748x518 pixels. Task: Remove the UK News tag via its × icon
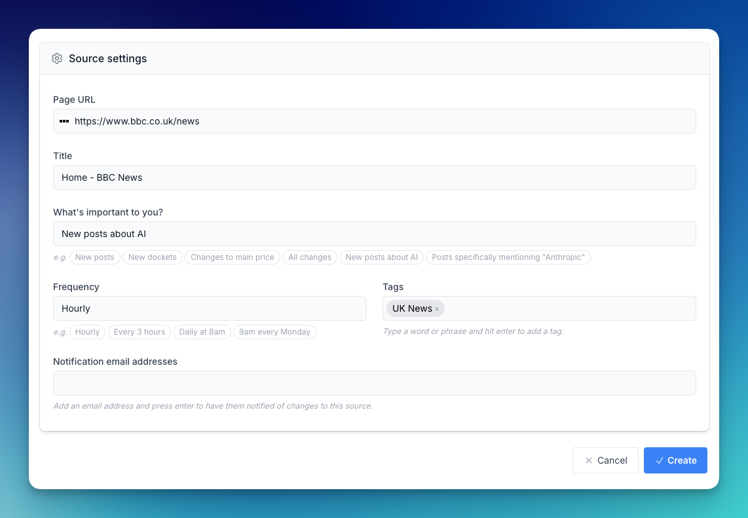click(436, 308)
